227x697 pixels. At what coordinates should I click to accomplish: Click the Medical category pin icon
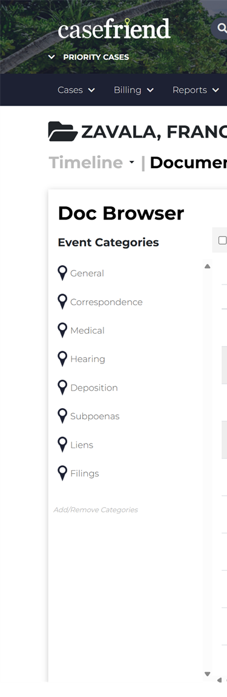point(62,330)
